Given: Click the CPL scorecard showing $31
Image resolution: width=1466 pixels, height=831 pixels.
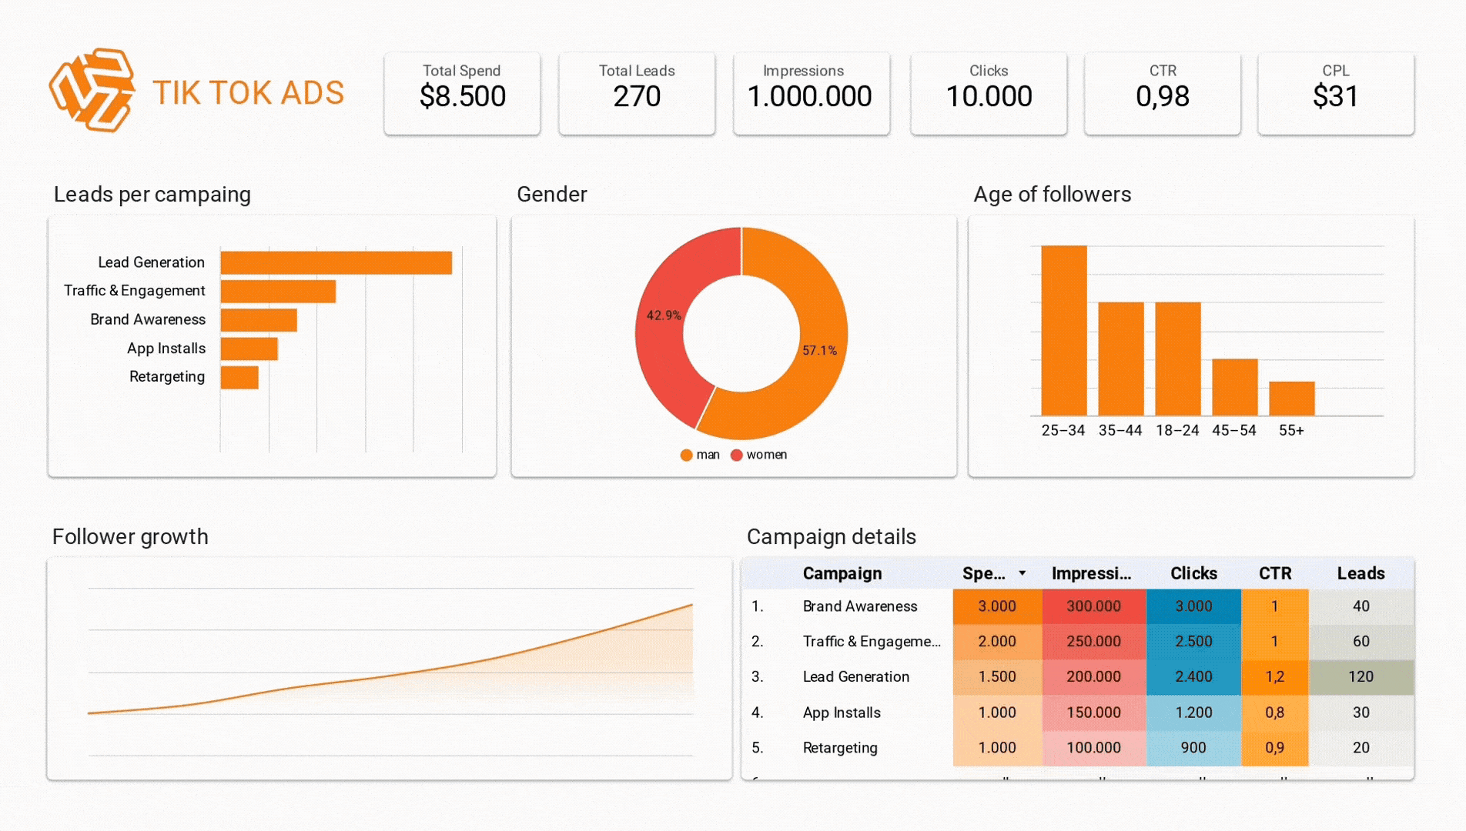Looking at the screenshot, I should (1335, 93).
